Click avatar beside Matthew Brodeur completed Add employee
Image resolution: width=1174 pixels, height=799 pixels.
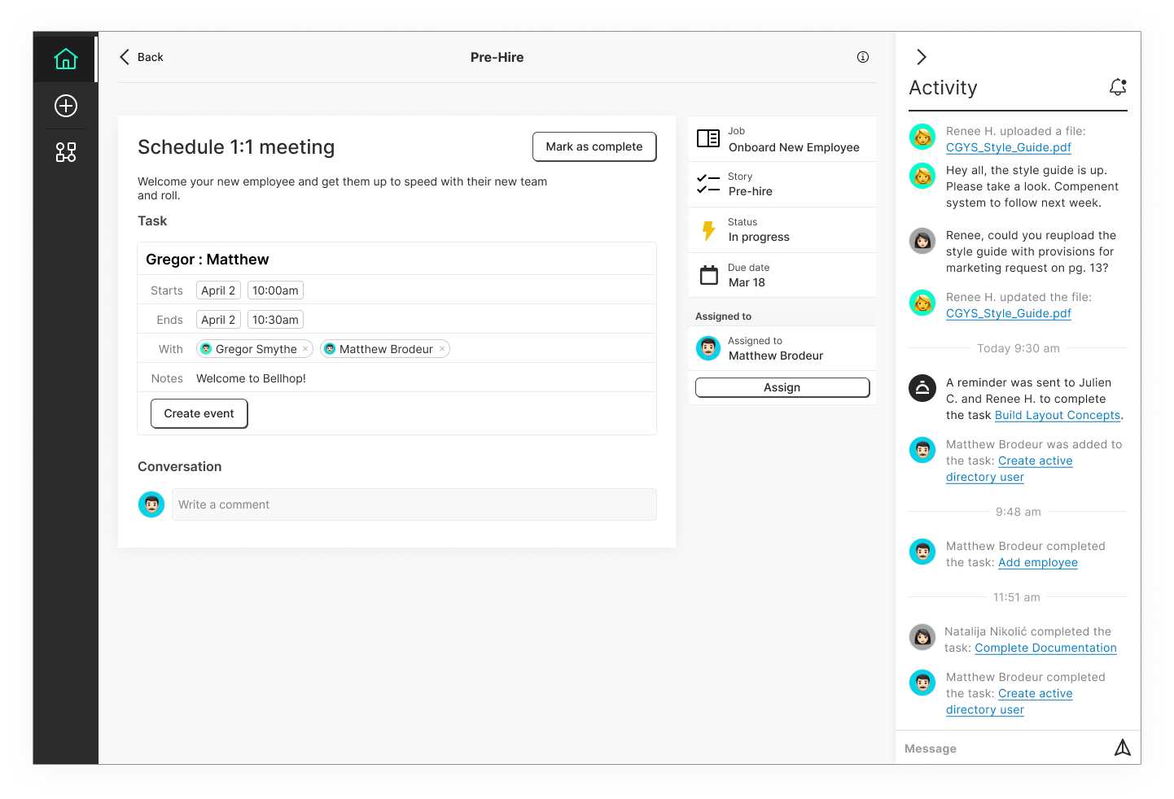click(922, 552)
